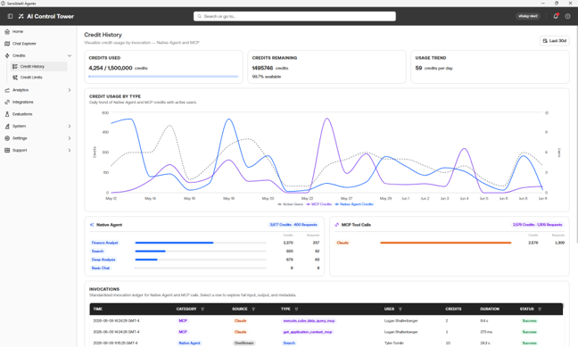Collapse the sidebar with the panel toggle icon
This screenshot has height=347, width=578.
tap(11, 16)
